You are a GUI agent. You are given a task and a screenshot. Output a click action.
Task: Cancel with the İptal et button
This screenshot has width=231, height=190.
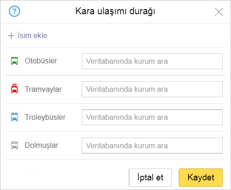coord(150,178)
